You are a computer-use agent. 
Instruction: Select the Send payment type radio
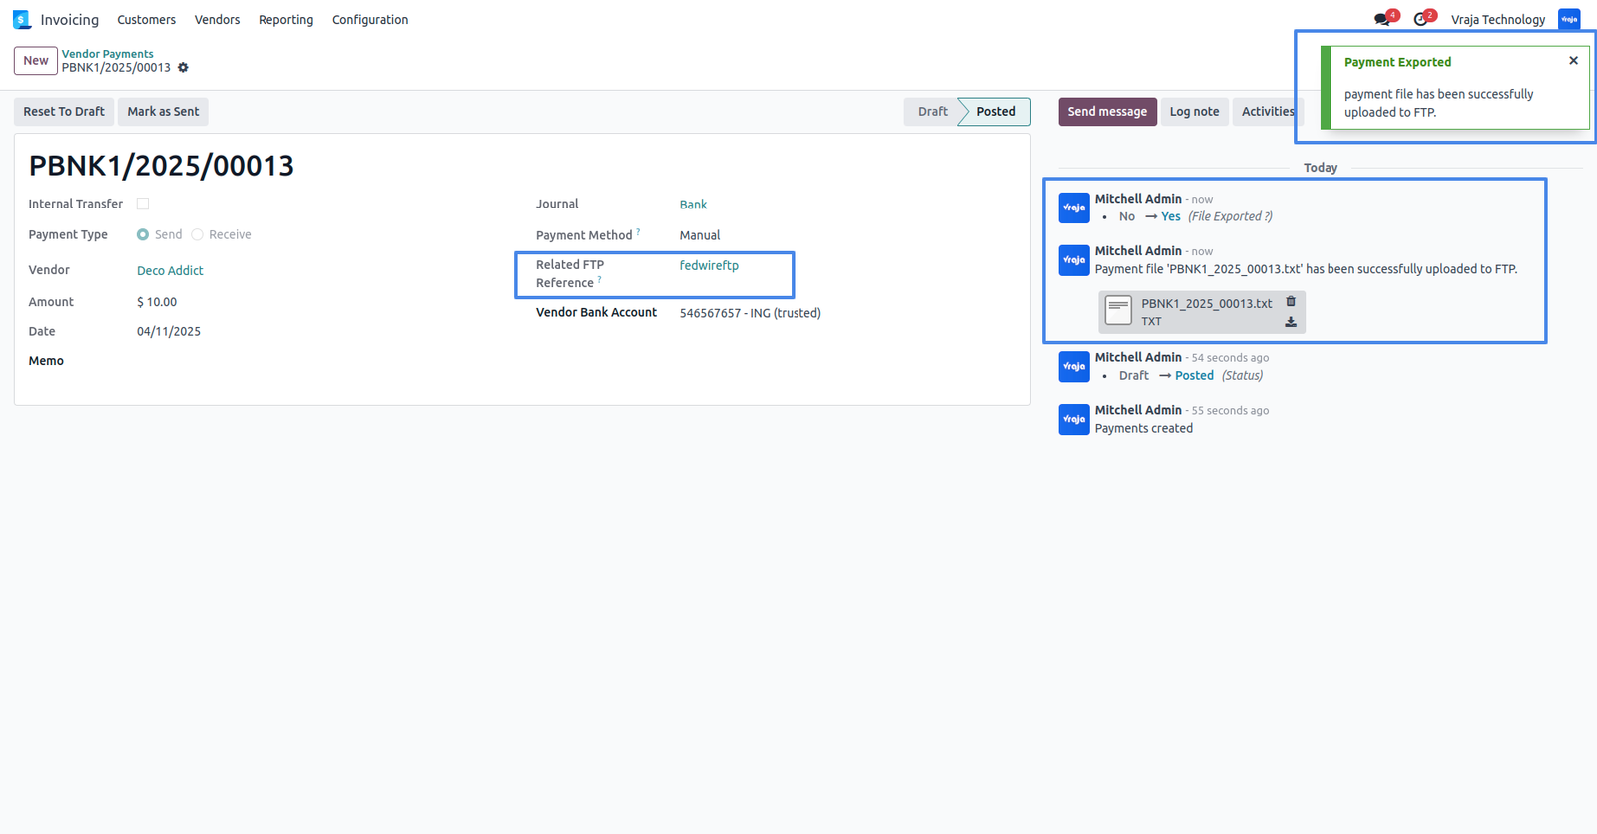coord(143,235)
